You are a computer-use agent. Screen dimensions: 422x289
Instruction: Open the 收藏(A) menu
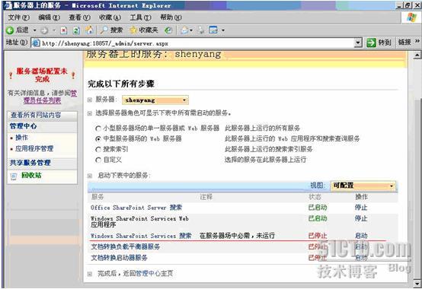click(x=110, y=17)
